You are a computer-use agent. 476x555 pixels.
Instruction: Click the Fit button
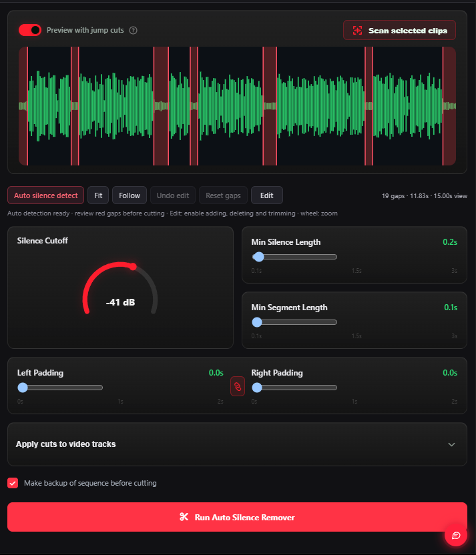(x=98, y=195)
